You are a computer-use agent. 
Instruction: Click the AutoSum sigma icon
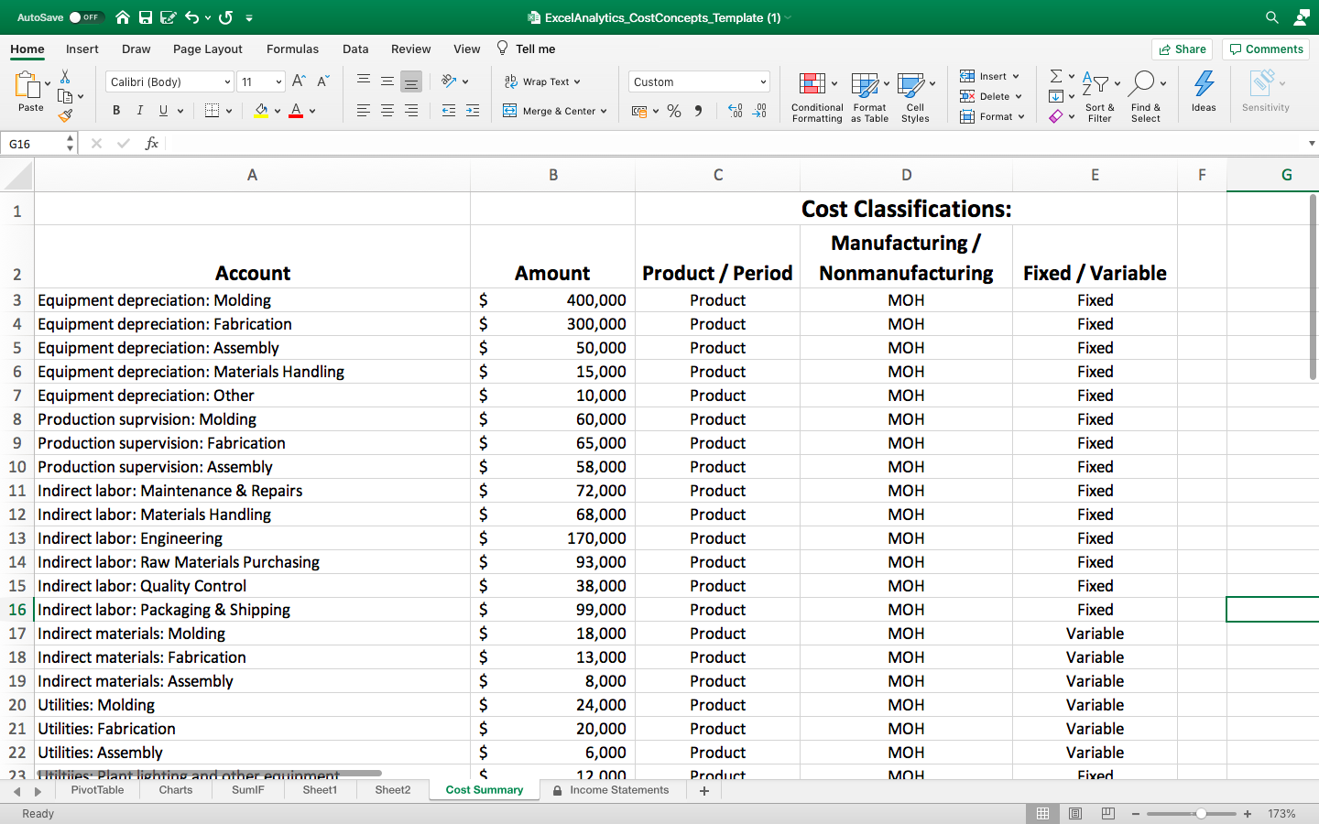1056,76
